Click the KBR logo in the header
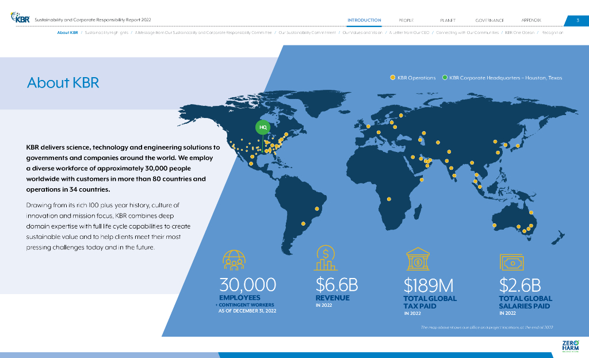This screenshot has height=358, width=589. [x=20, y=19]
